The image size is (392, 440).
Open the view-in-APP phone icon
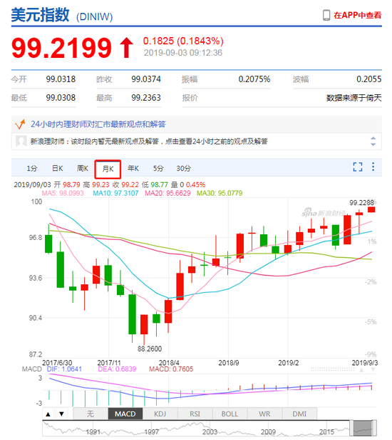[326, 15]
